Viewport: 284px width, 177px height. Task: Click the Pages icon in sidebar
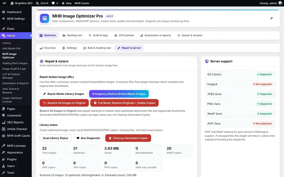(x=4, y=109)
